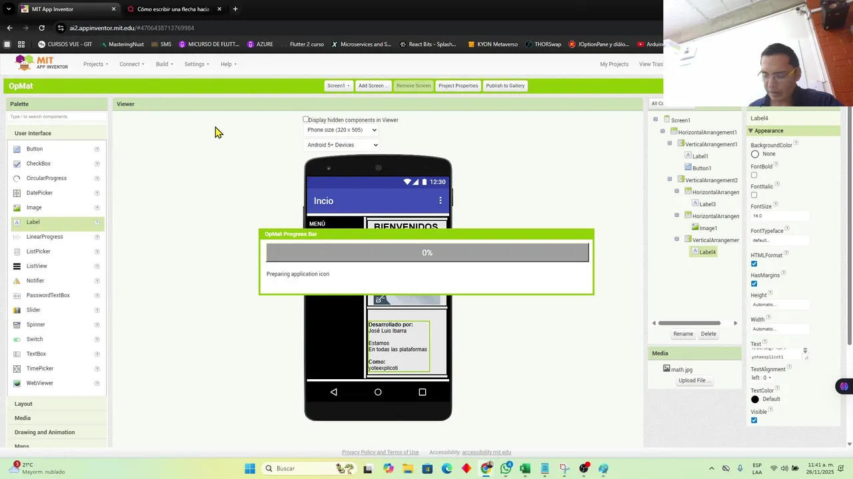This screenshot has width=853, height=479.
Task: Open the BackgroundColor None swatch
Action: click(x=755, y=154)
